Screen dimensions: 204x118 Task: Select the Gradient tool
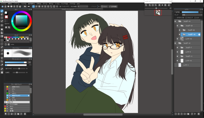2,36
